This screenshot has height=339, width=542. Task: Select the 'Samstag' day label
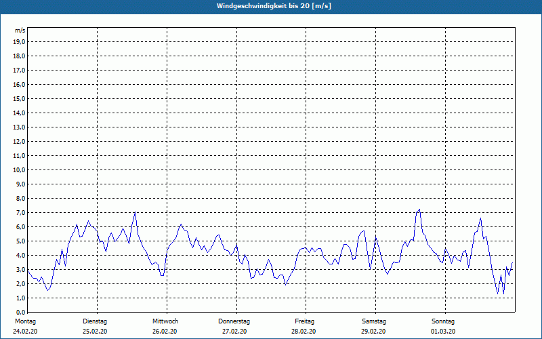[x=374, y=321]
